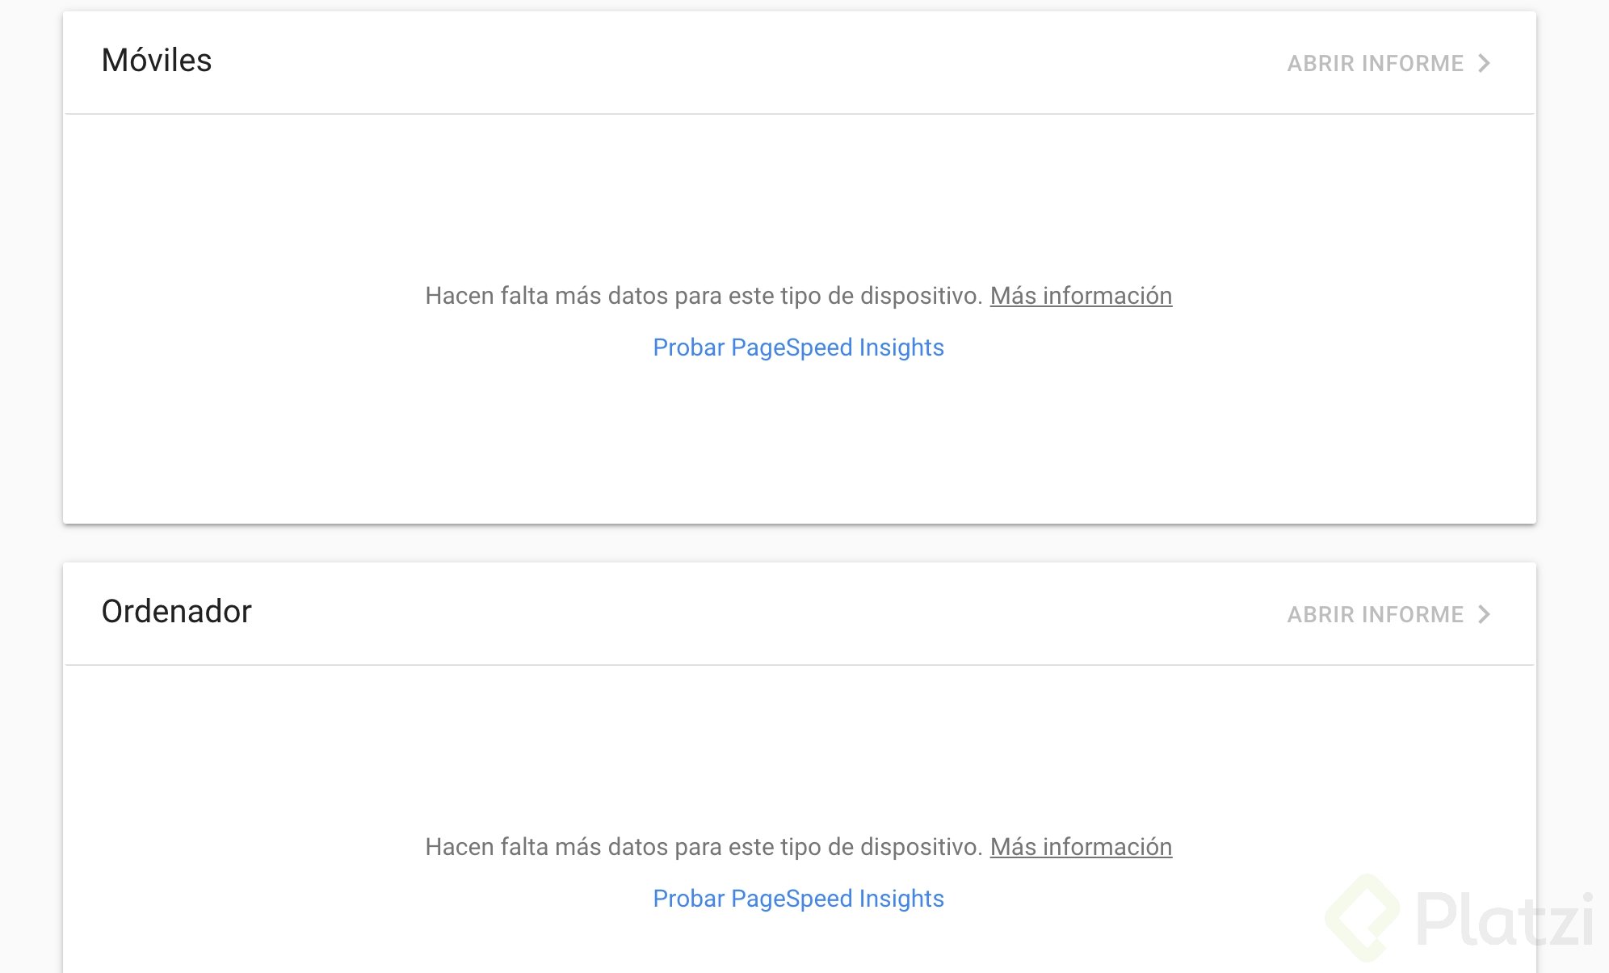Click the word "dispositivo" in the Ordenador message

921,847
